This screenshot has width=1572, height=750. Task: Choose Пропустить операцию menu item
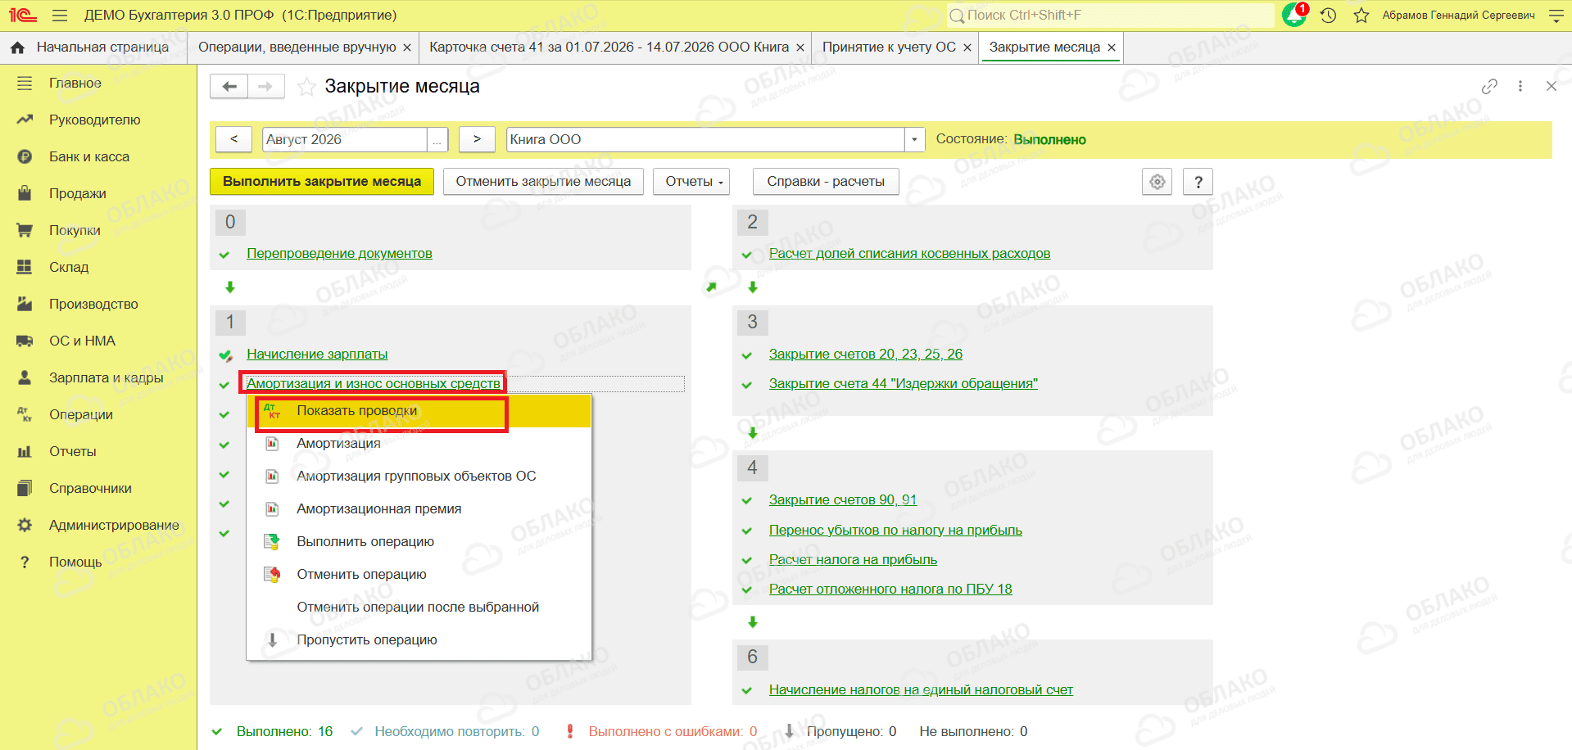click(419, 640)
